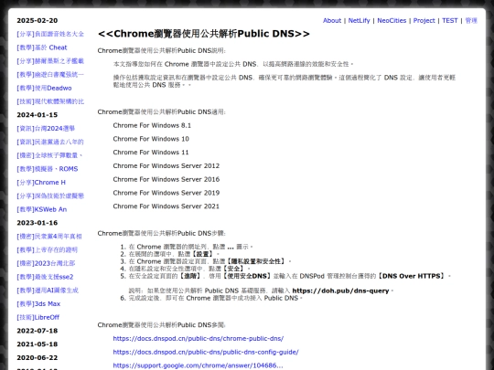Click the Public DNS參閱 section heading
Screen dimensions: 494x370
tap(162, 325)
